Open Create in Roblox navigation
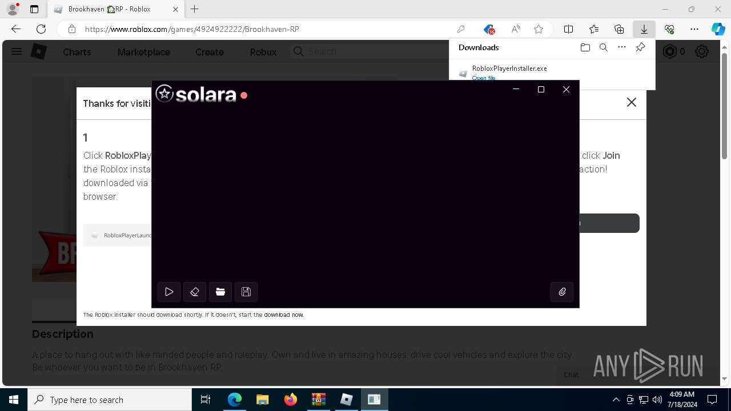 click(x=210, y=52)
